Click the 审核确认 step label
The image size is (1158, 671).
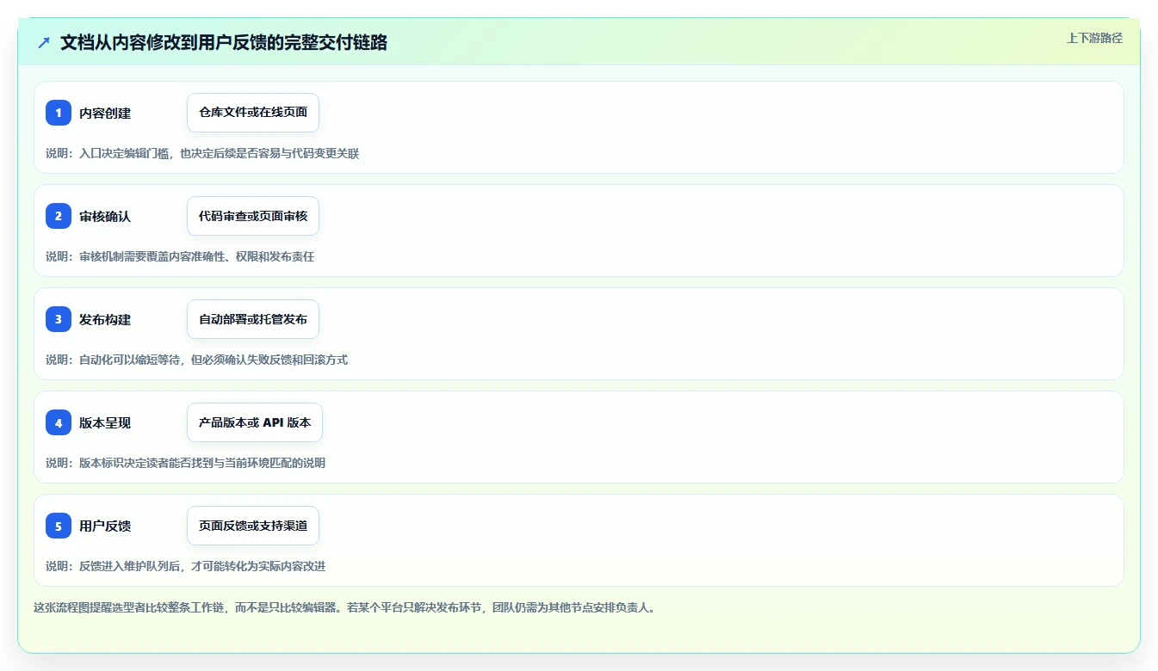[105, 216]
